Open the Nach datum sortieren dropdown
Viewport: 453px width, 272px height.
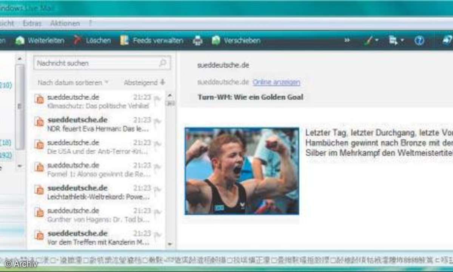tap(73, 82)
